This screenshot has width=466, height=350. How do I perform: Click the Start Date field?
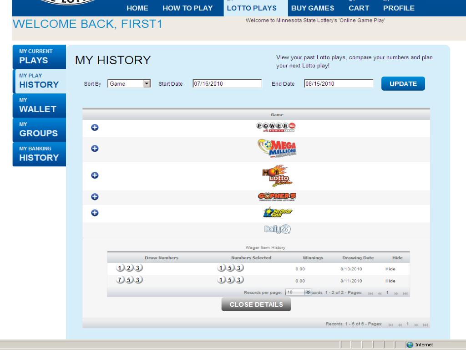pos(227,84)
